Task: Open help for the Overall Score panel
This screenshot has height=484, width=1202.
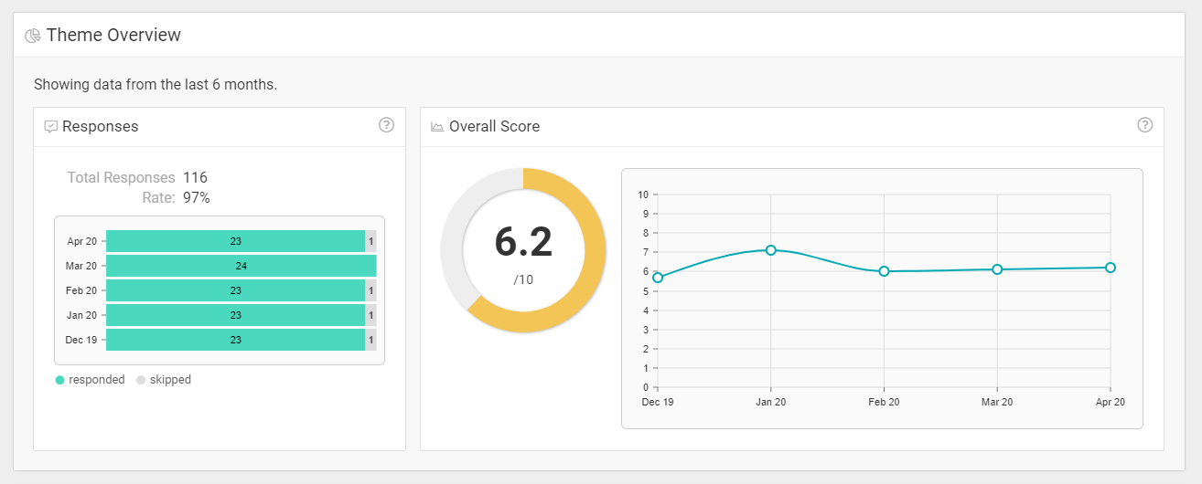Action: click(1144, 125)
